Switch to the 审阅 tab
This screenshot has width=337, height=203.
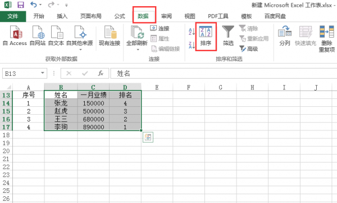[x=167, y=16]
